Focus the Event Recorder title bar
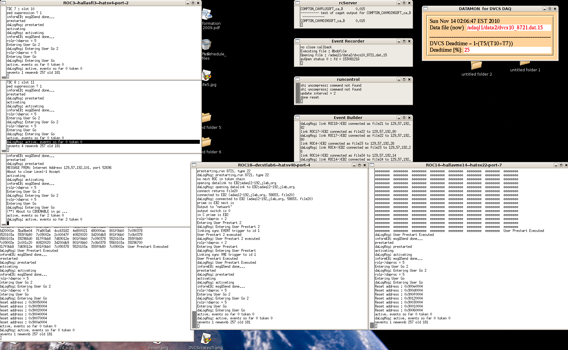The height and width of the screenshot is (350, 568). pyautogui.click(x=348, y=41)
